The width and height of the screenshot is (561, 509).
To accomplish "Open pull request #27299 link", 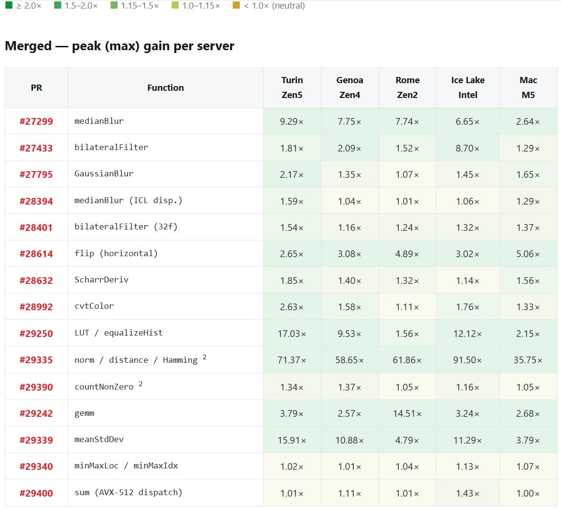I will click(x=36, y=121).
